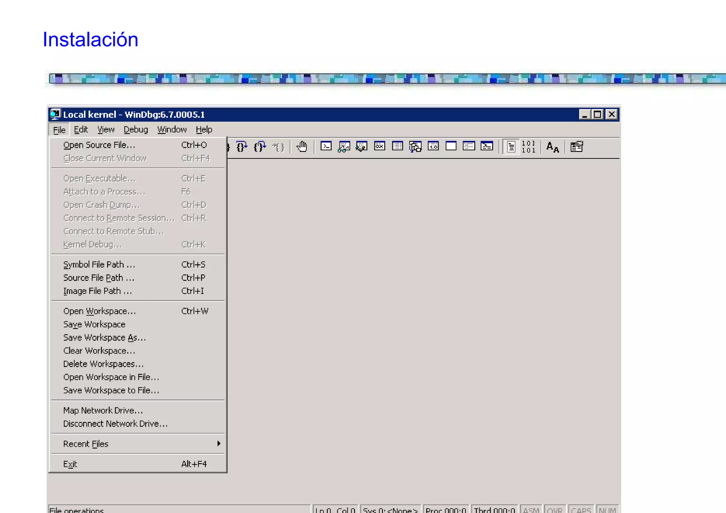Toggle Source mode off 101 button
This screenshot has width=726, height=513.
(x=528, y=146)
